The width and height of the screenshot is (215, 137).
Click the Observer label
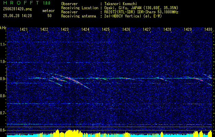coord(69,4)
